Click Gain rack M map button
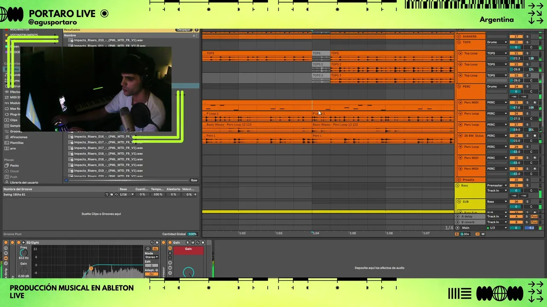Screen dimensions: 547x307 click(193, 242)
